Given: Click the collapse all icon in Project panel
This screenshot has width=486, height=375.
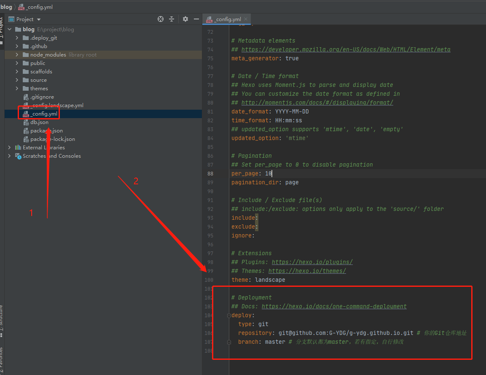Looking at the screenshot, I should pyautogui.click(x=172, y=19).
